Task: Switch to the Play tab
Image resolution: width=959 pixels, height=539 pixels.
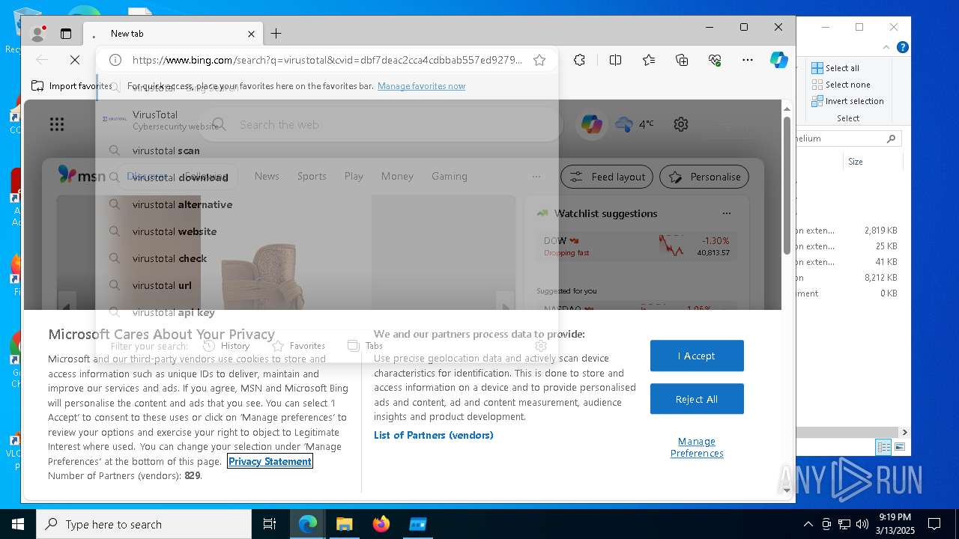Action: (354, 177)
